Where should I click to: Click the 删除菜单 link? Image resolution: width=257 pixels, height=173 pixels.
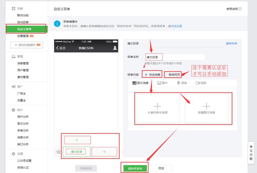click(x=231, y=44)
